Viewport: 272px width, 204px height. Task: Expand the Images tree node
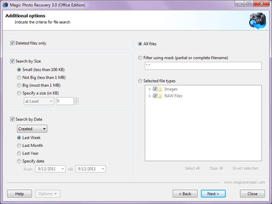(150, 89)
